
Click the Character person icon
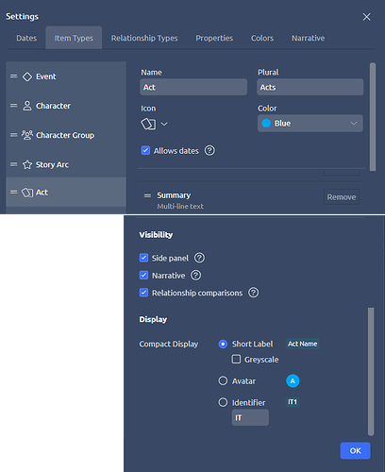pyautogui.click(x=27, y=106)
